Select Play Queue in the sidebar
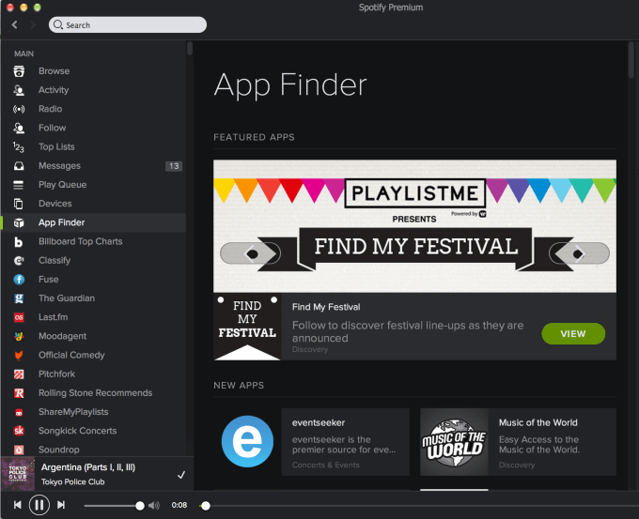 point(62,185)
